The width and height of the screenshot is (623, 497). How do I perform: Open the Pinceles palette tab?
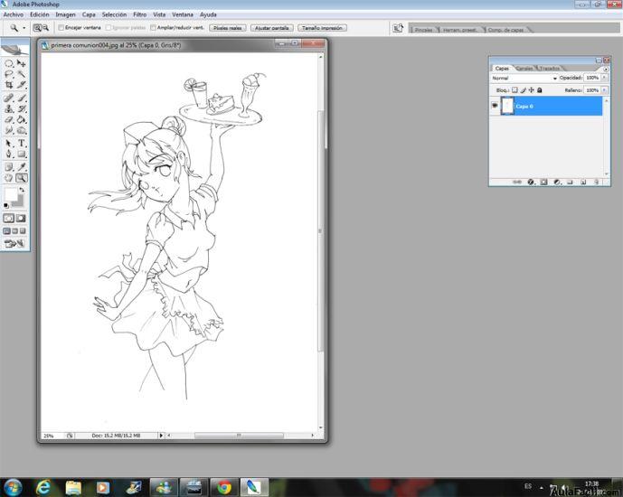click(423, 30)
